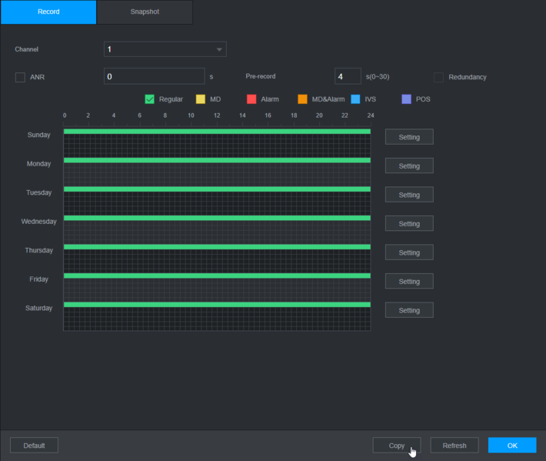Click Wednesday's green regular recording bar

click(x=217, y=218)
